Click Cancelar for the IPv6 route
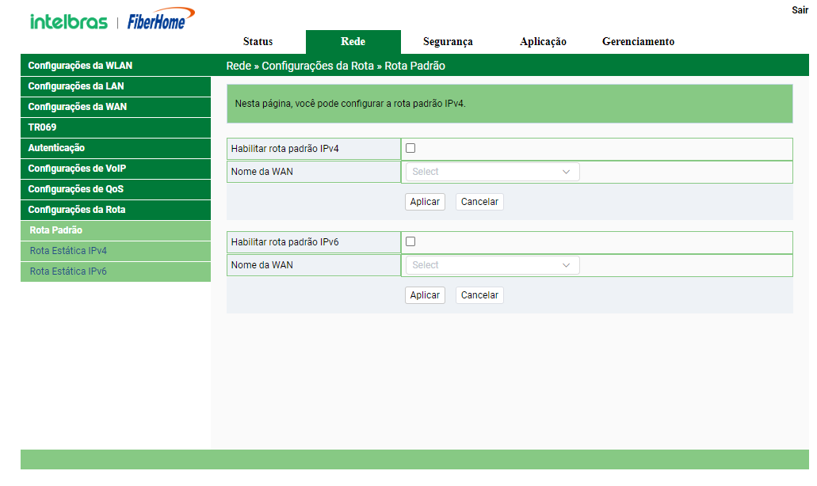This screenshot has width=817, height=486. click(x=479, y=295)
